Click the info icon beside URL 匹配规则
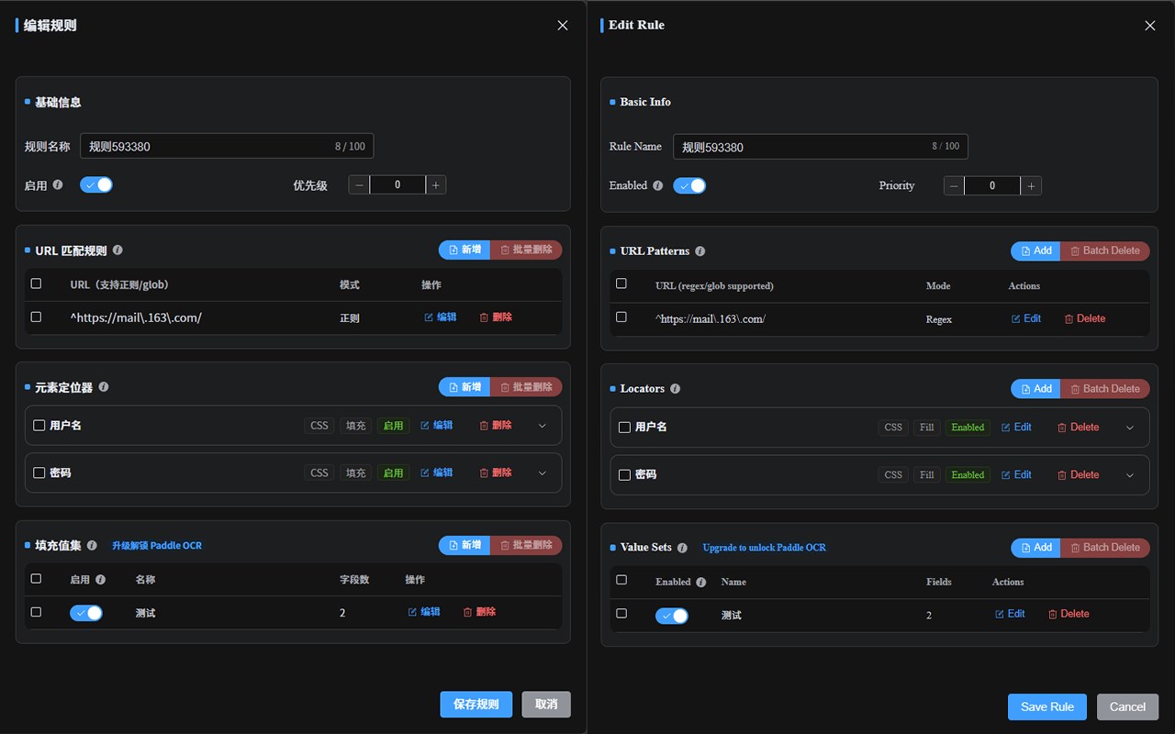1175x734 pixels. [x=117, y=250]
